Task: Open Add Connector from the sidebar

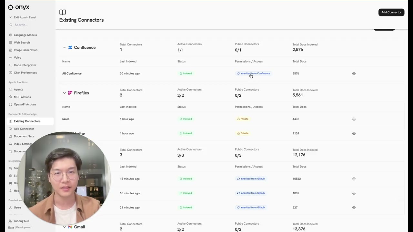Action: click(24, 129)
